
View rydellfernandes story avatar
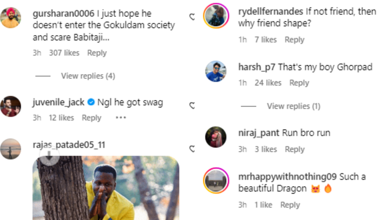click(216, 16)
